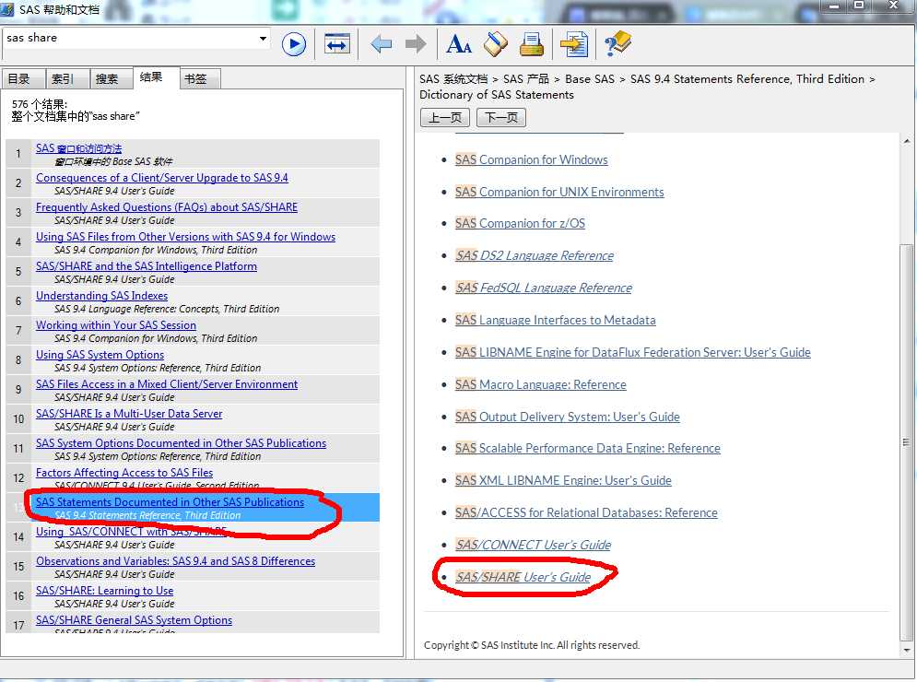Open the help question-mark book icon

pyautogui.click(x=617, y=44)
